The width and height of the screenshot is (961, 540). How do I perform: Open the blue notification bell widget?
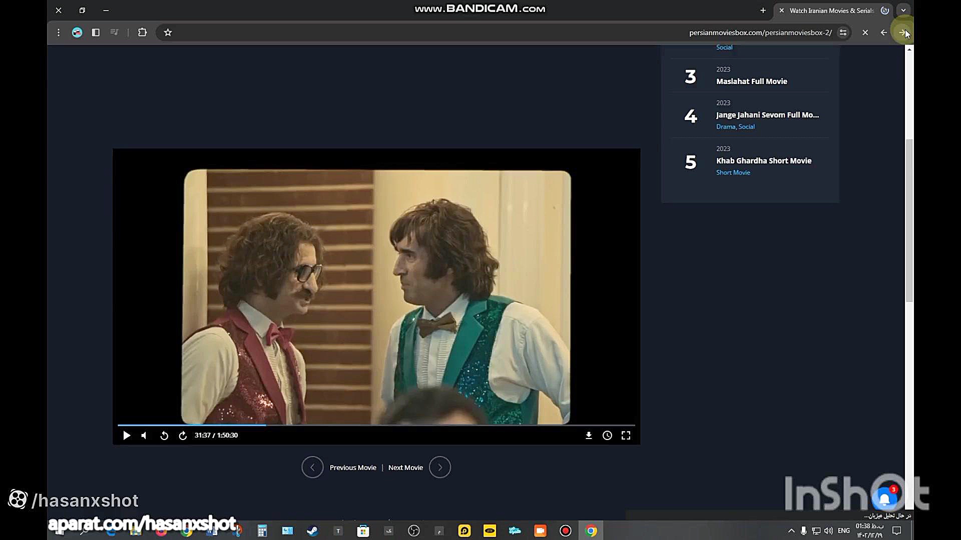pyautogui.click(x=884, y=498)
